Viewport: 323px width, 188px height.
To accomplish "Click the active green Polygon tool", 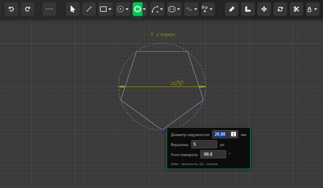I will (137, 9).
